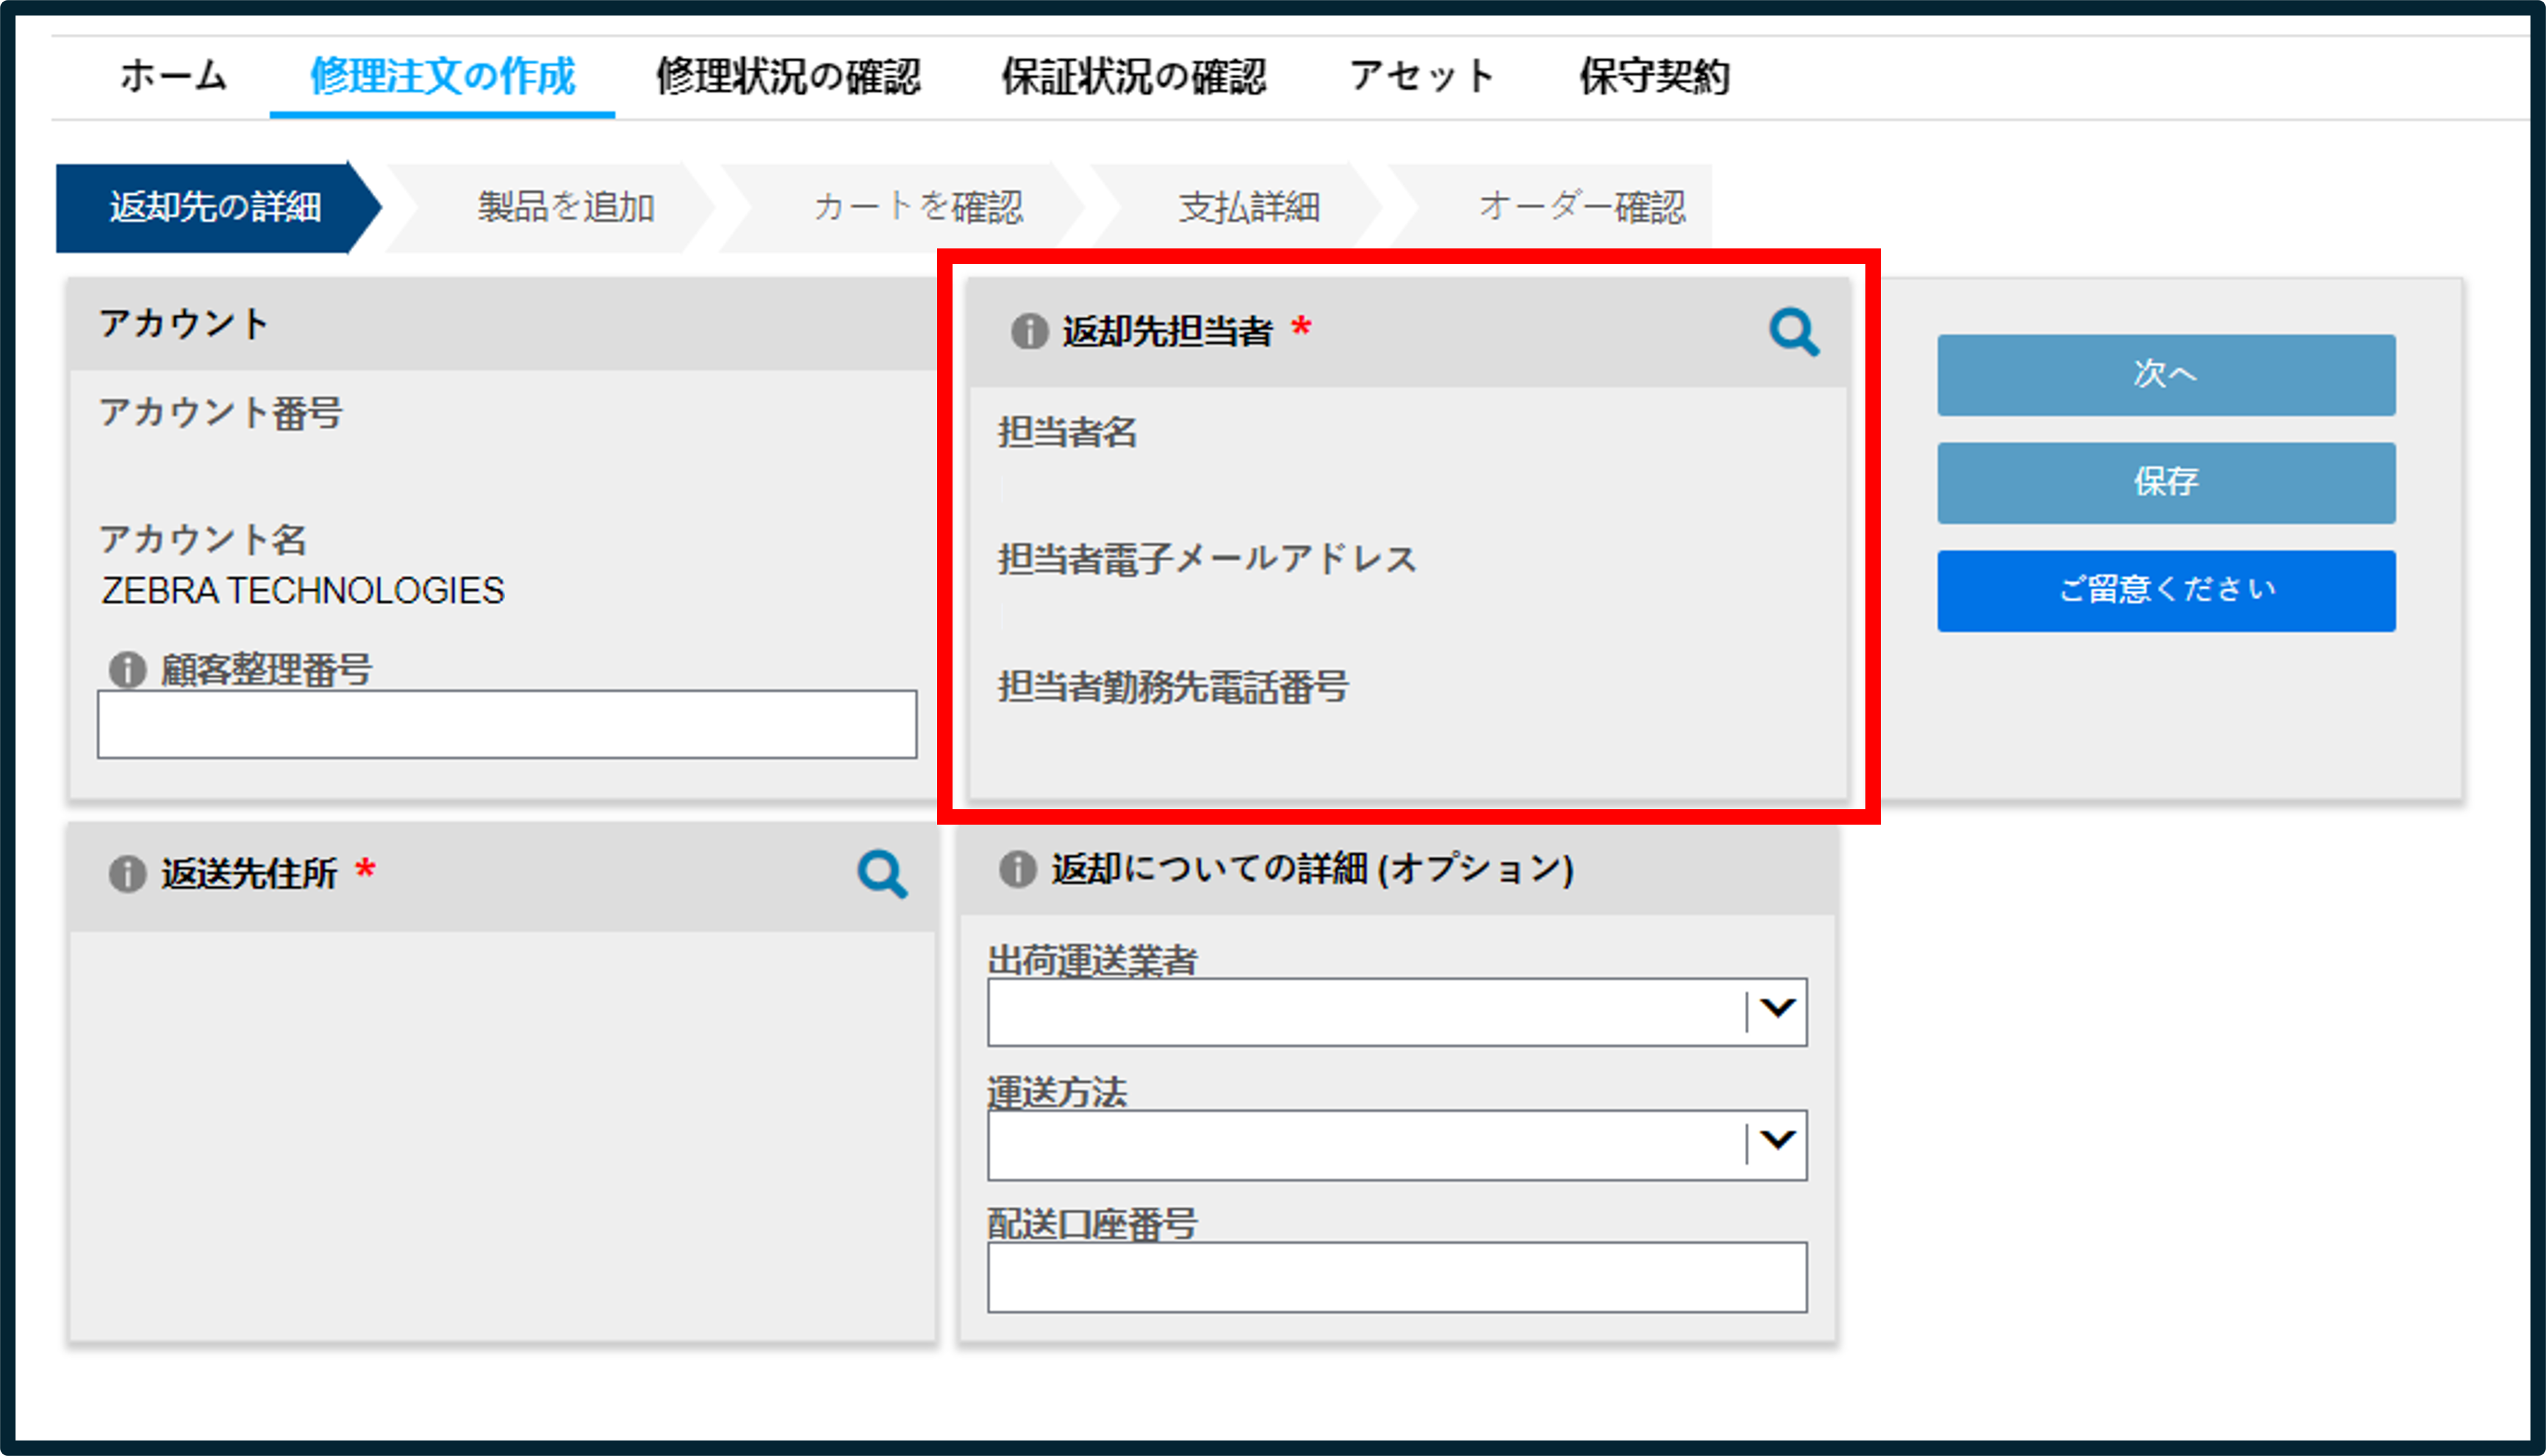2546x1456 pixels.
Task: Switch to 修理状況の確認 tab
Action: [788, 76]
